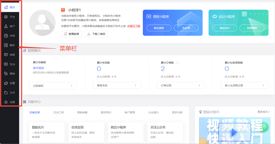Open the 信息 message icon in sidebar
275x144 pixels.
pos(6,55)
